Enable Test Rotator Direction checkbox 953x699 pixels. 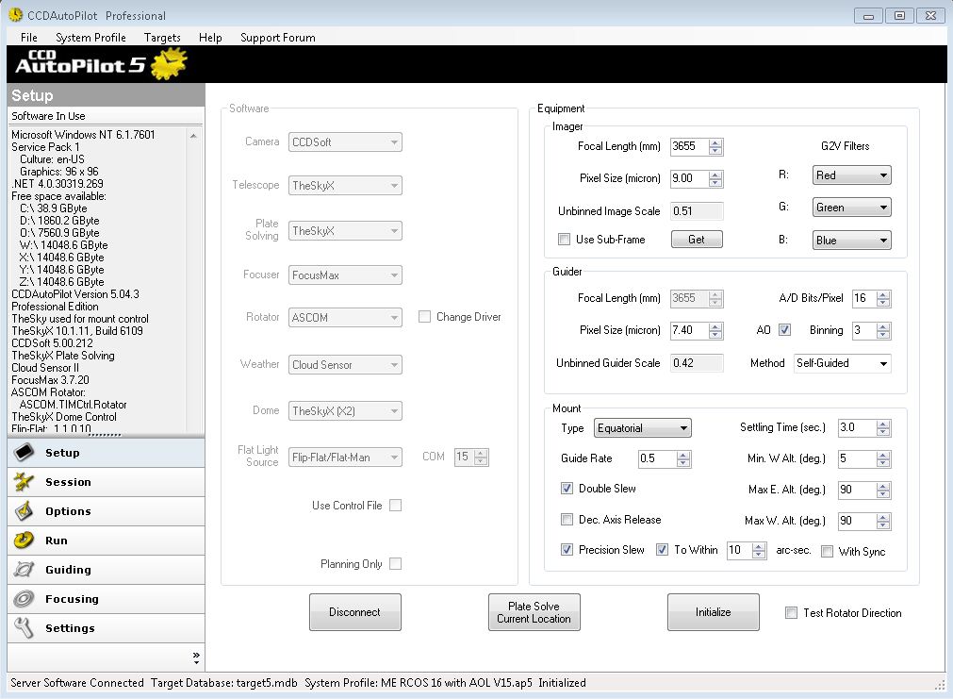(x=791, y=612)
